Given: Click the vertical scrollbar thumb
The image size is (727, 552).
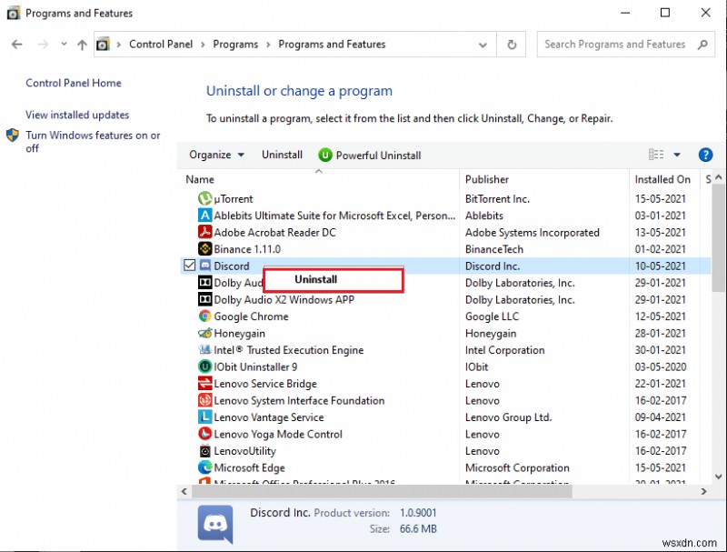Looking at the screenshot, I should point(718,238).
